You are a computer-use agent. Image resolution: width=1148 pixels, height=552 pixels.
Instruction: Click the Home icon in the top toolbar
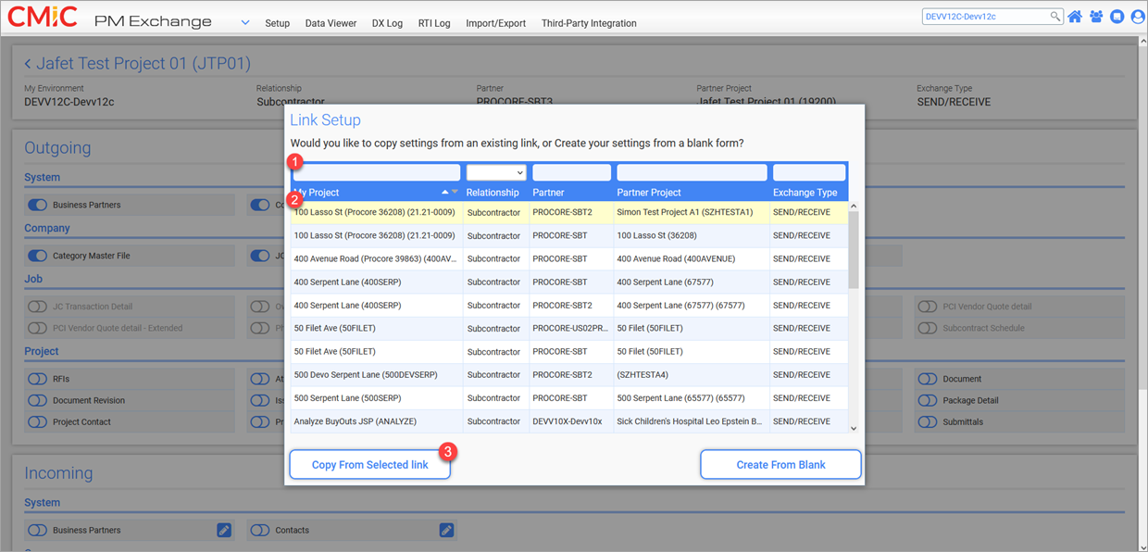pos(1075,16)
